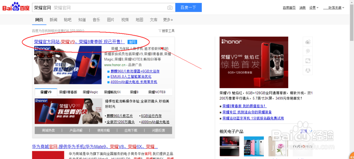Click 应用下载 in gray bar
The height and width of the screenshot is (159, 354).
click(x=131, y=130)
